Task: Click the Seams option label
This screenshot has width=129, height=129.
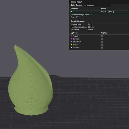Action: [76, 48]
